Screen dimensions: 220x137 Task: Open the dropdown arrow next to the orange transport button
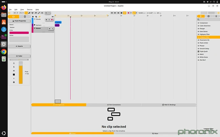coord(136,13)
